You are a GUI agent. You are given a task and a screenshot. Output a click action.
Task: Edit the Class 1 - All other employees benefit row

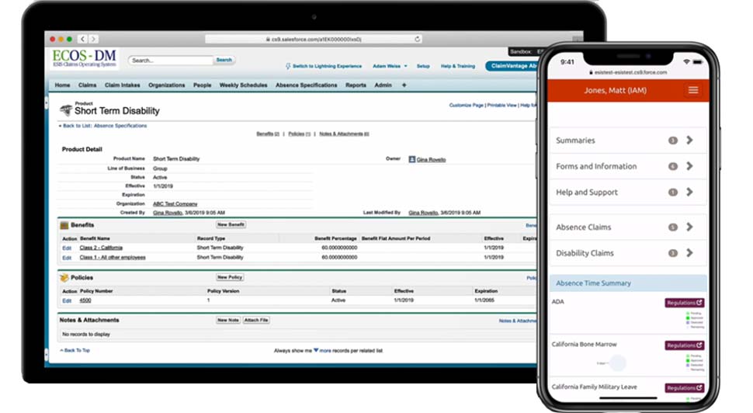pos(67,258)
